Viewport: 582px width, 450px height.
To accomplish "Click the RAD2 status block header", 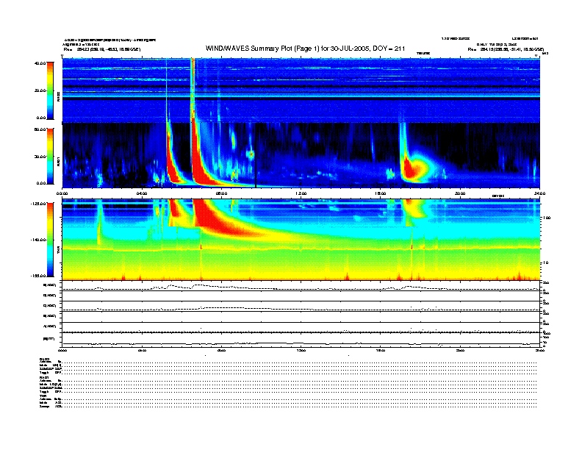I will 44,359.
